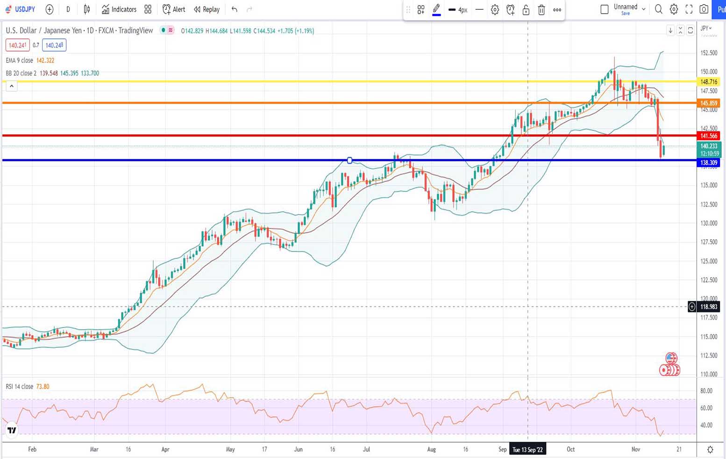
Task: Open drawing settings gear in the floating toolbar
Action: (495, 10)
